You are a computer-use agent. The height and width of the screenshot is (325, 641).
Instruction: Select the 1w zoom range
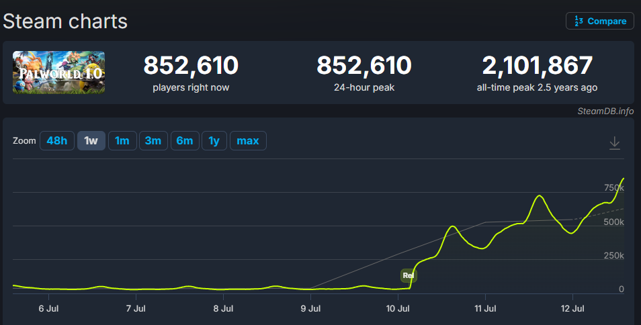(91, 140)
